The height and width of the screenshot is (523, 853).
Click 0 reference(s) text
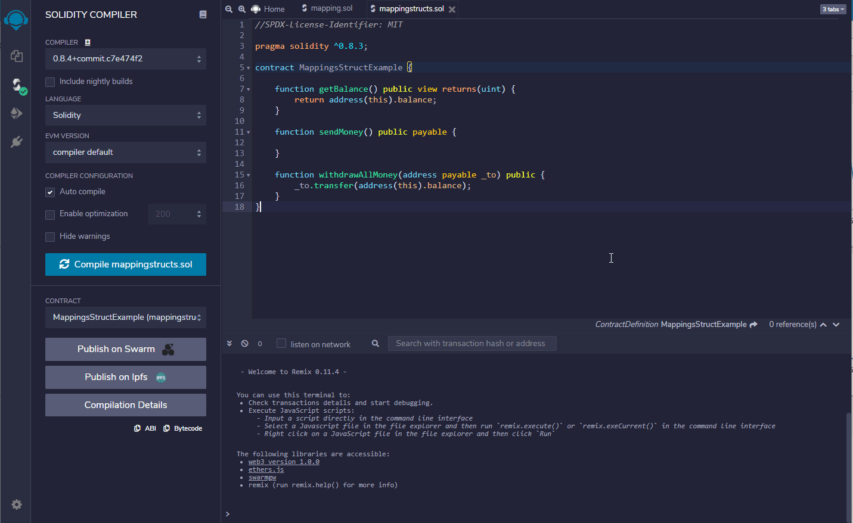coord(793,325)
